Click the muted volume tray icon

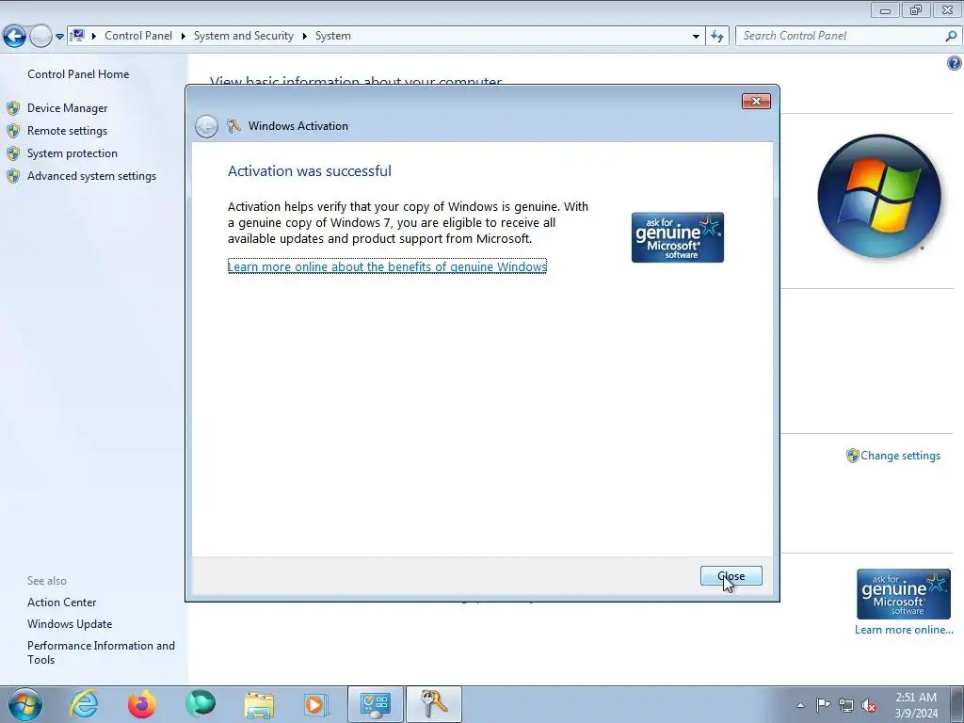point(869,705)
